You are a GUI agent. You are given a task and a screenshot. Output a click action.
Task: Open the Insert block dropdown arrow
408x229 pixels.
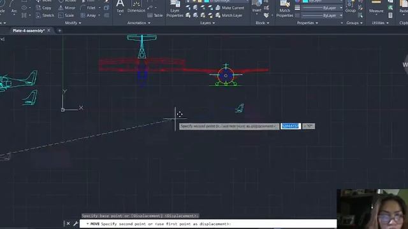click(256, 15)
